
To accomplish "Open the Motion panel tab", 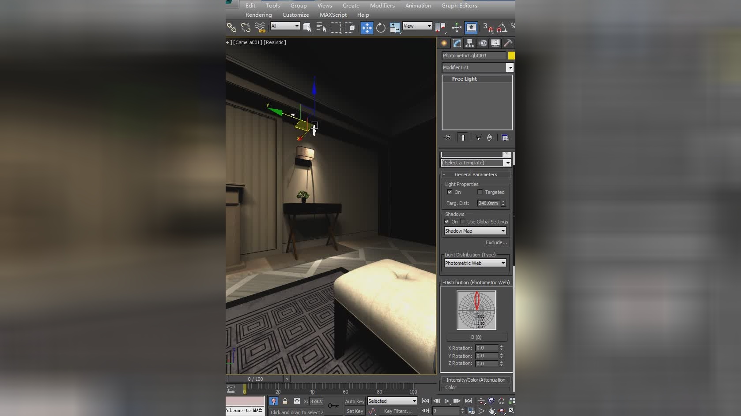I will [x=483, y=43].
